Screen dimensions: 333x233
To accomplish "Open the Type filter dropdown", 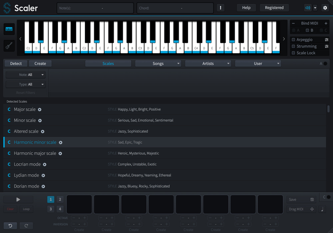I will click(25, 84).
